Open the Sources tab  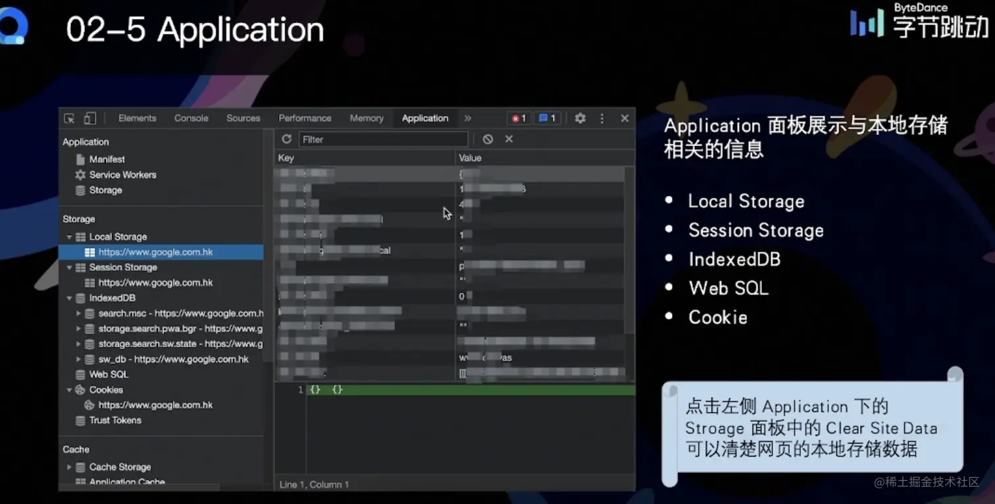243,118
